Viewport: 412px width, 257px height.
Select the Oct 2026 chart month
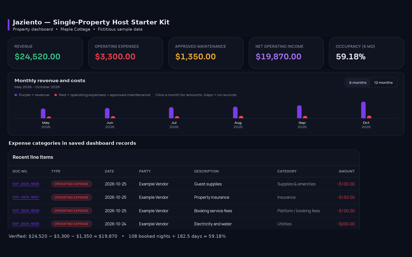[x=366, y=114]
